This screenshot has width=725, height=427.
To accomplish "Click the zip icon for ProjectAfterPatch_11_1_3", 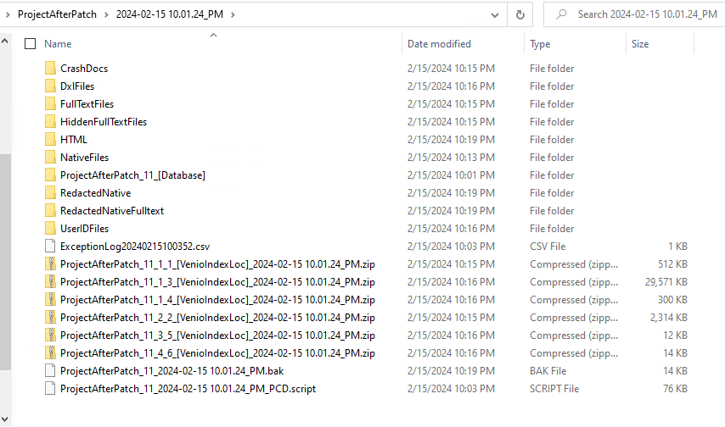I will (x=50, y=281).
